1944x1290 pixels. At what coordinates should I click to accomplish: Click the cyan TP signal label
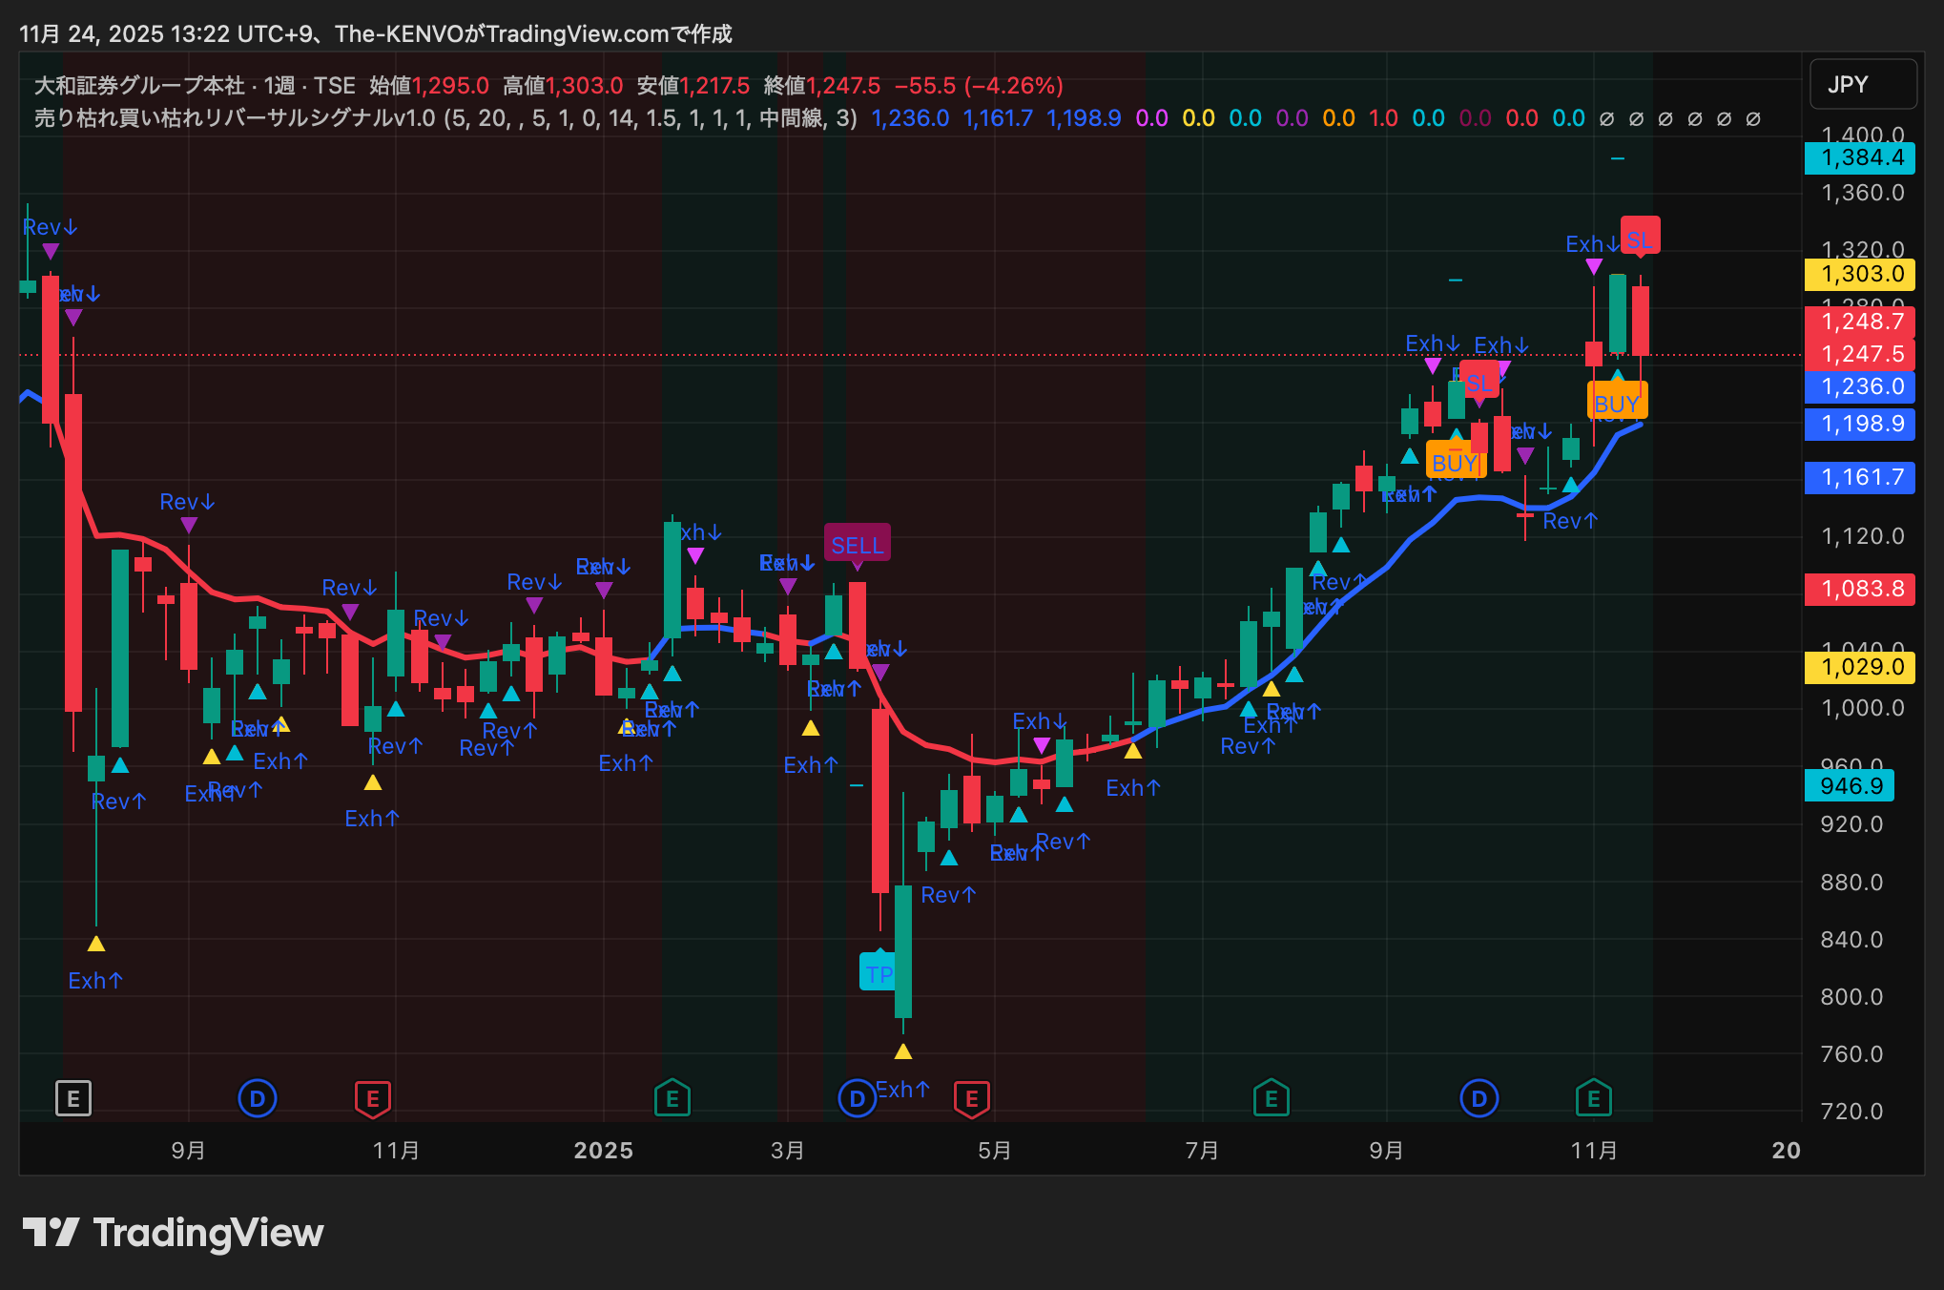point(878,973)
